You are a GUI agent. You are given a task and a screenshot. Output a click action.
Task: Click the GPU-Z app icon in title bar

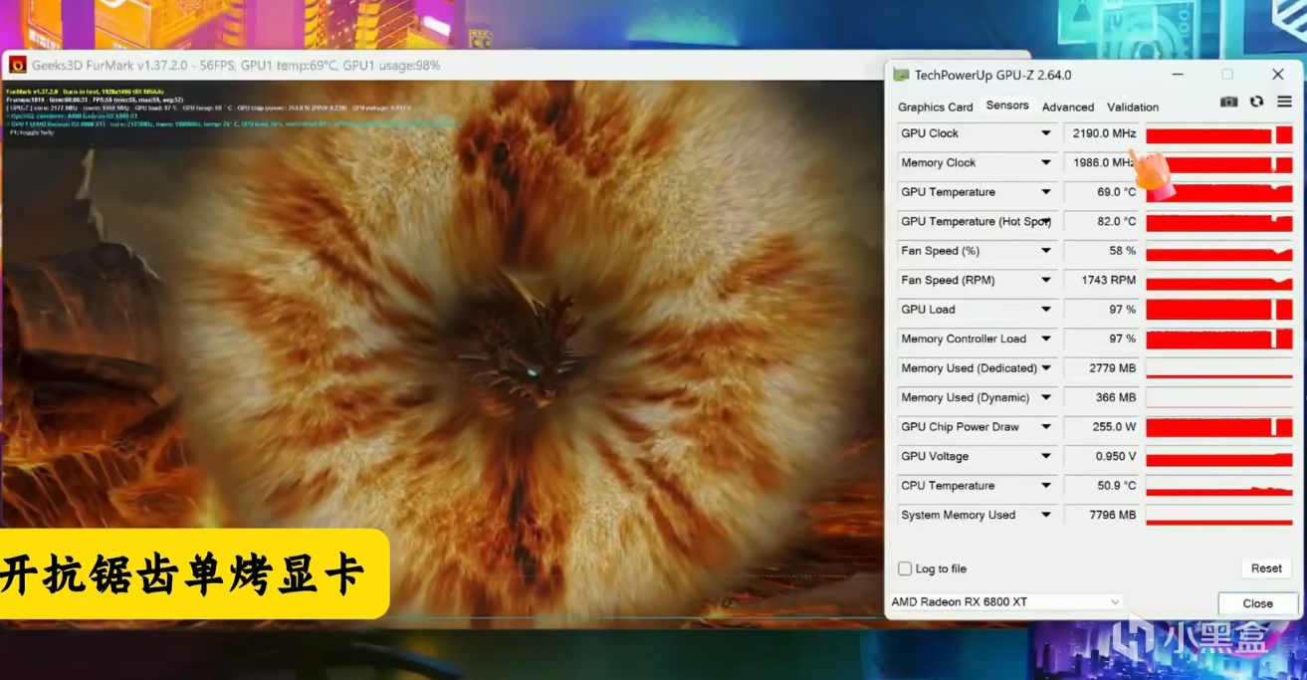(x=901, y=75)
